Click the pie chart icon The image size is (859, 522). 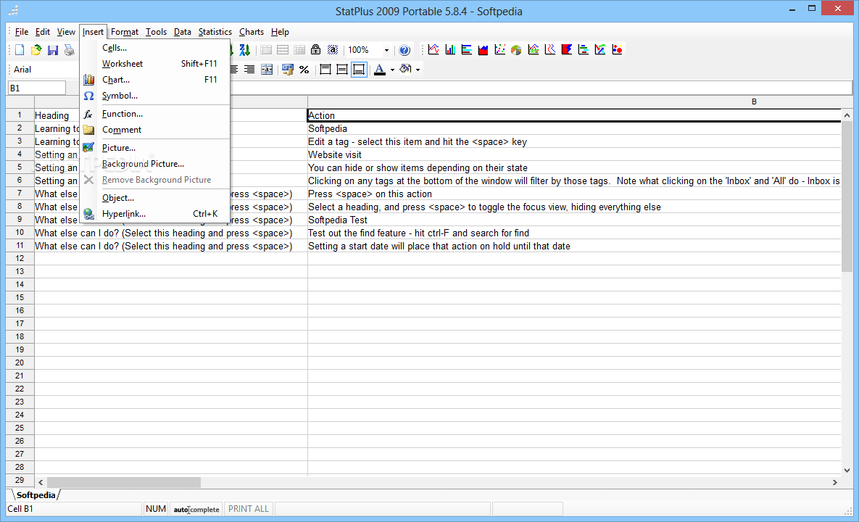point(516,50)
